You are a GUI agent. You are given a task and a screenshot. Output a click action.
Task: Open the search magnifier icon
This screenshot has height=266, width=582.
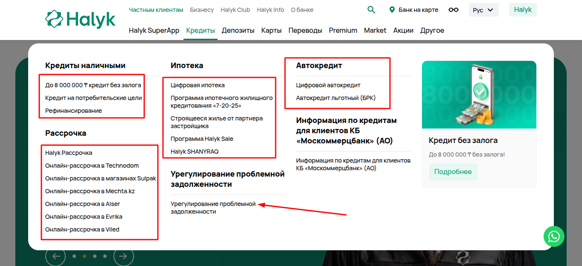[371, 10]
